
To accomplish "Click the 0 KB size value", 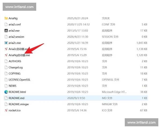I will tap(144, 37).
